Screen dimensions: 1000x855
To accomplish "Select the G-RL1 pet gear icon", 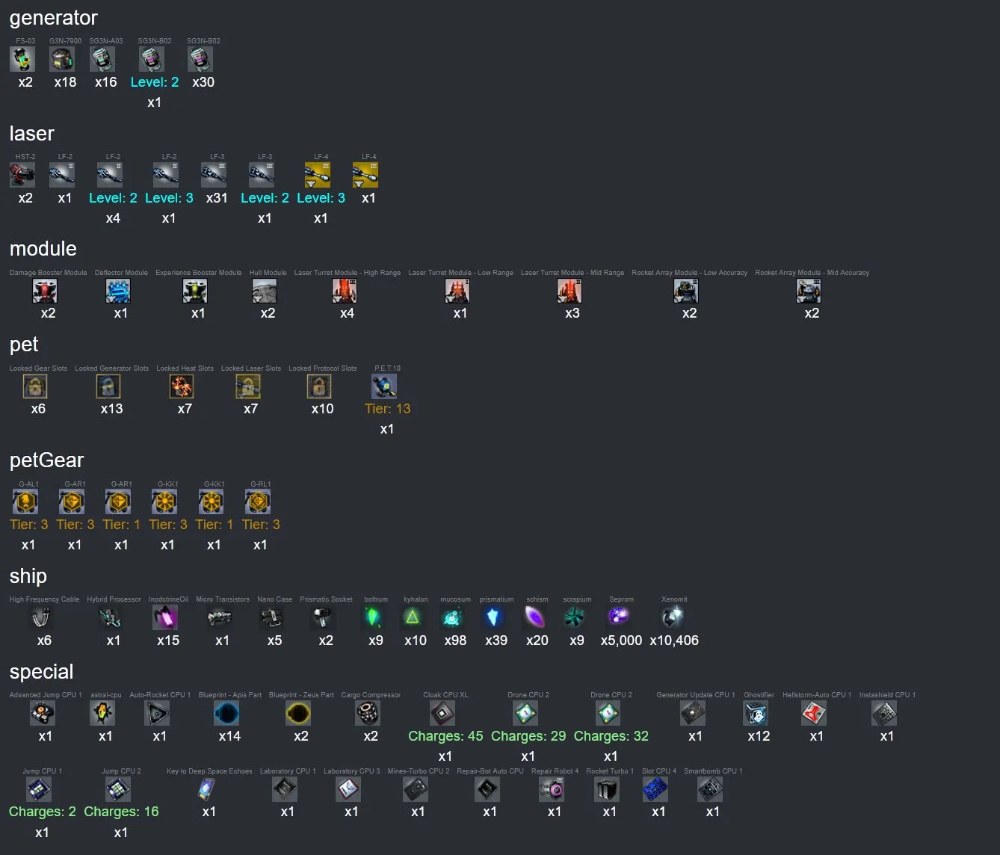I will click(258, 502).
